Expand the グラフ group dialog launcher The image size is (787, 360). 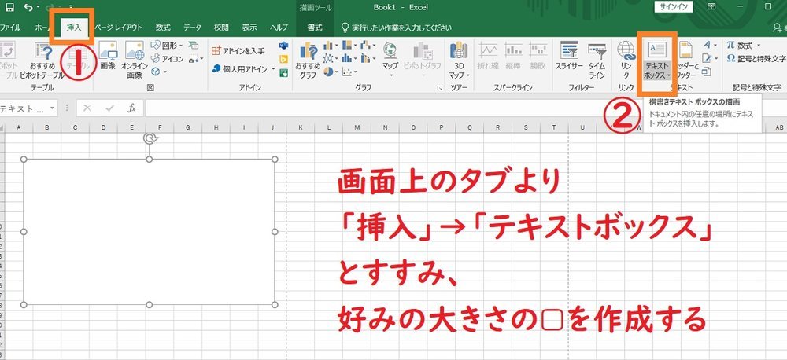(x=440, y=88)
